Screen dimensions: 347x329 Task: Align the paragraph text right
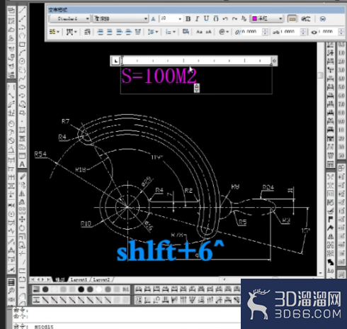[x=119, y=32]
